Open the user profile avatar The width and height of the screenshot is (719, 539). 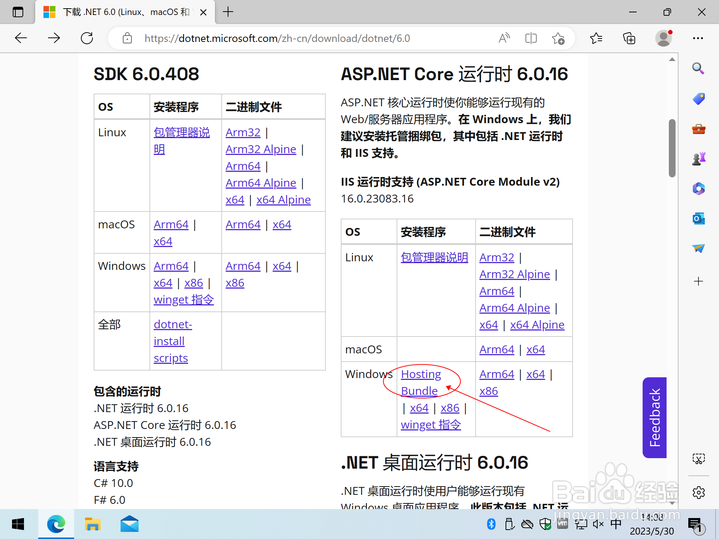point(664,38)
